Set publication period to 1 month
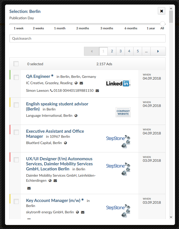179x229 pixels. point(60,28)
